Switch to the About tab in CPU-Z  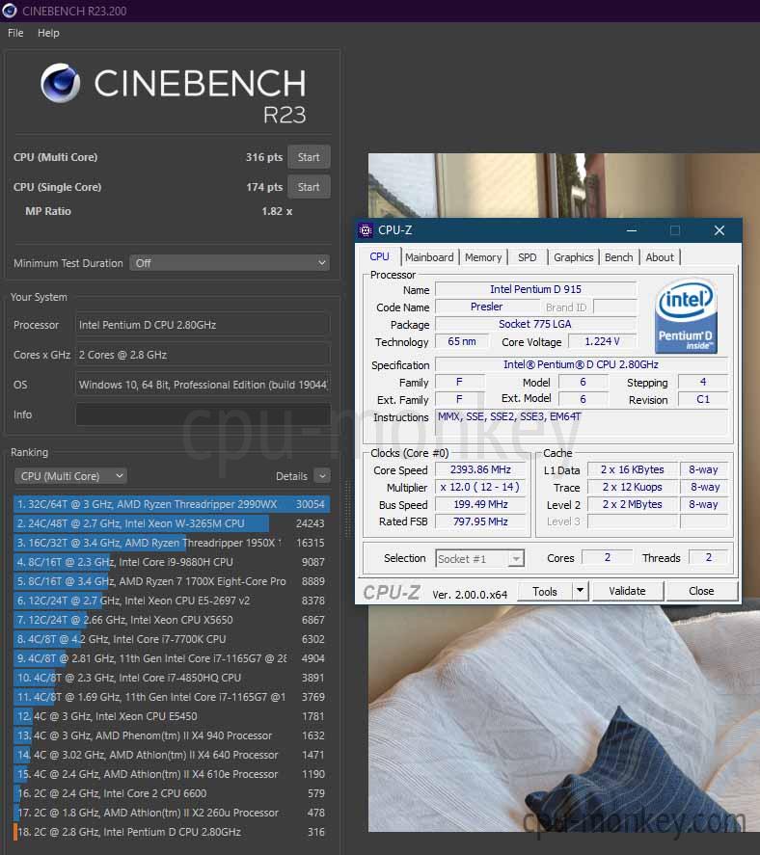pos(660,257)
